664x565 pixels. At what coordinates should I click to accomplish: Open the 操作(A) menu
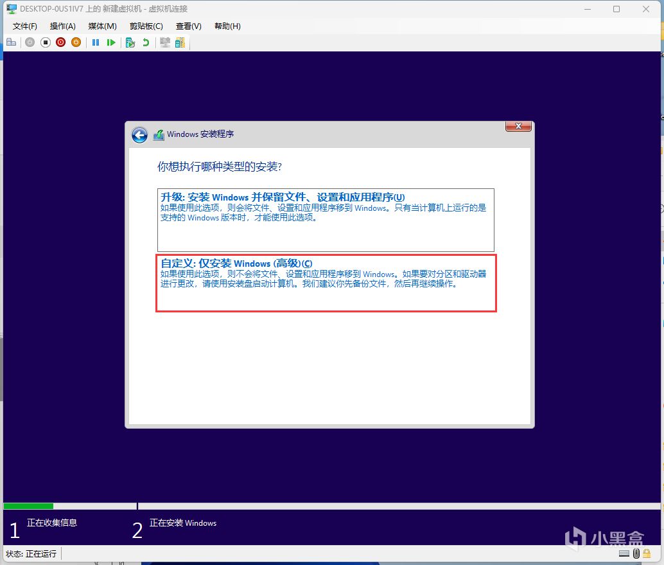63,26
